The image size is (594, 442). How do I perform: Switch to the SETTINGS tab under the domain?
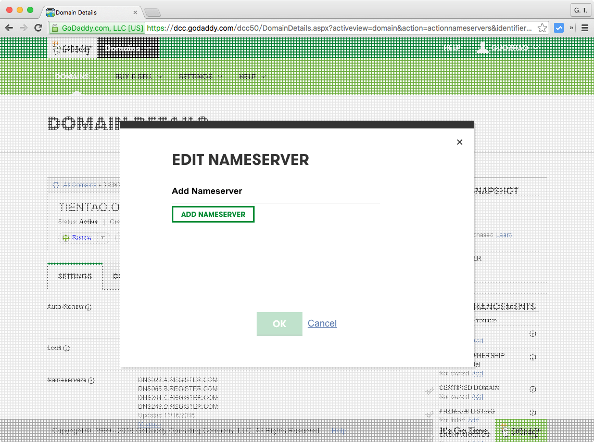point(74,276)
